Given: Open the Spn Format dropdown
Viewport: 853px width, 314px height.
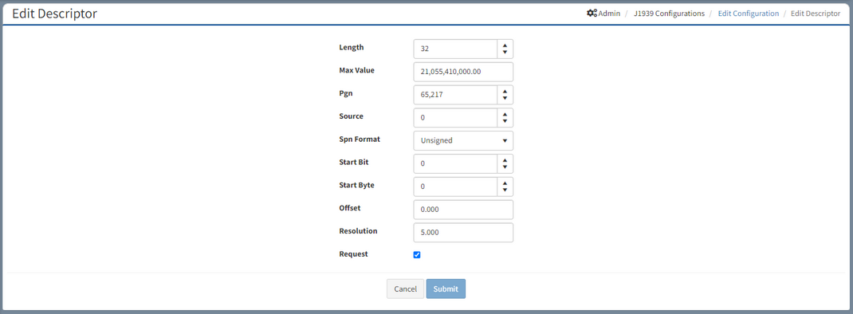Looking at the screenshot, I should (x=463, y=140).
